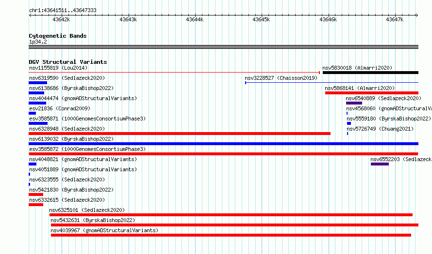
Task: Open the nsv5868141 (Almarri2020) label
Action: pyautogui.click(x=360, y=88)
